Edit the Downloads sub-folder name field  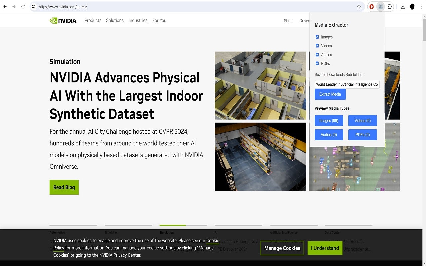click(x=347, y=84)
